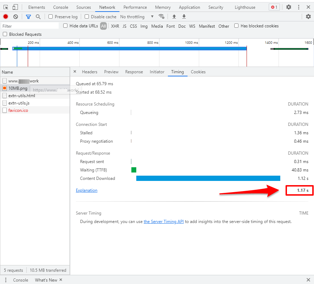Filter requests by Media
314x284 pixels.
[x=157, y=26]
